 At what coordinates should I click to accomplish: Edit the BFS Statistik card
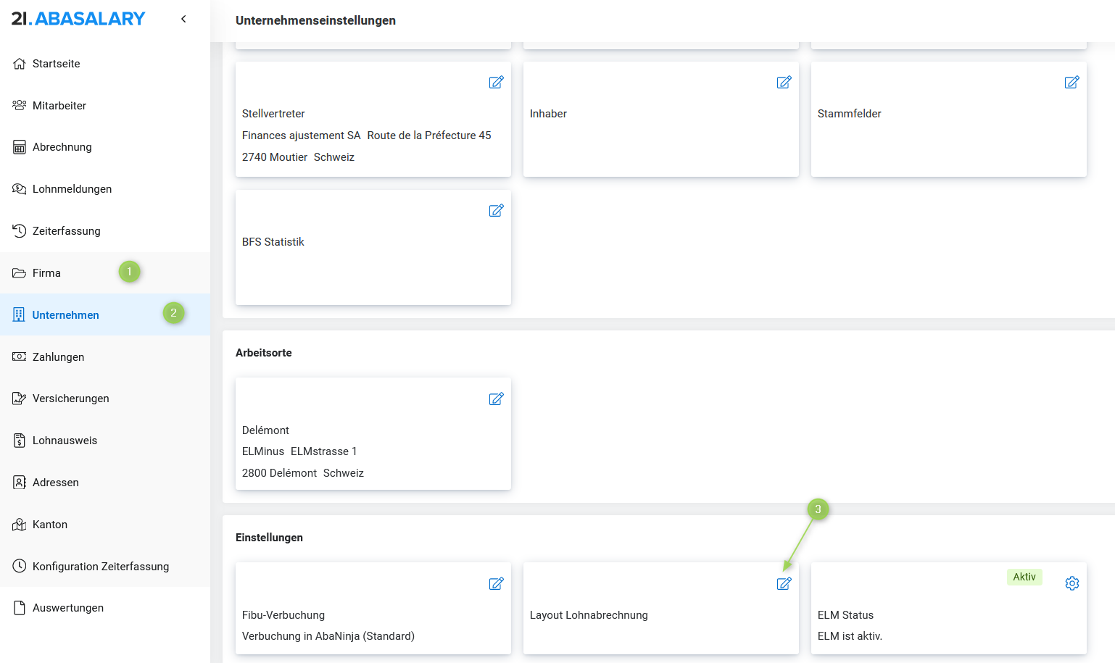pyautogui.click(x=496, y=211)
